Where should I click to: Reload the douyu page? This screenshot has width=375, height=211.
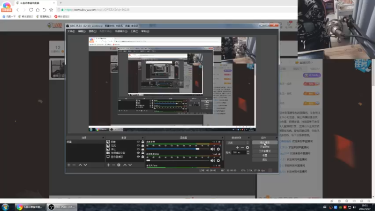coord(31,10)
